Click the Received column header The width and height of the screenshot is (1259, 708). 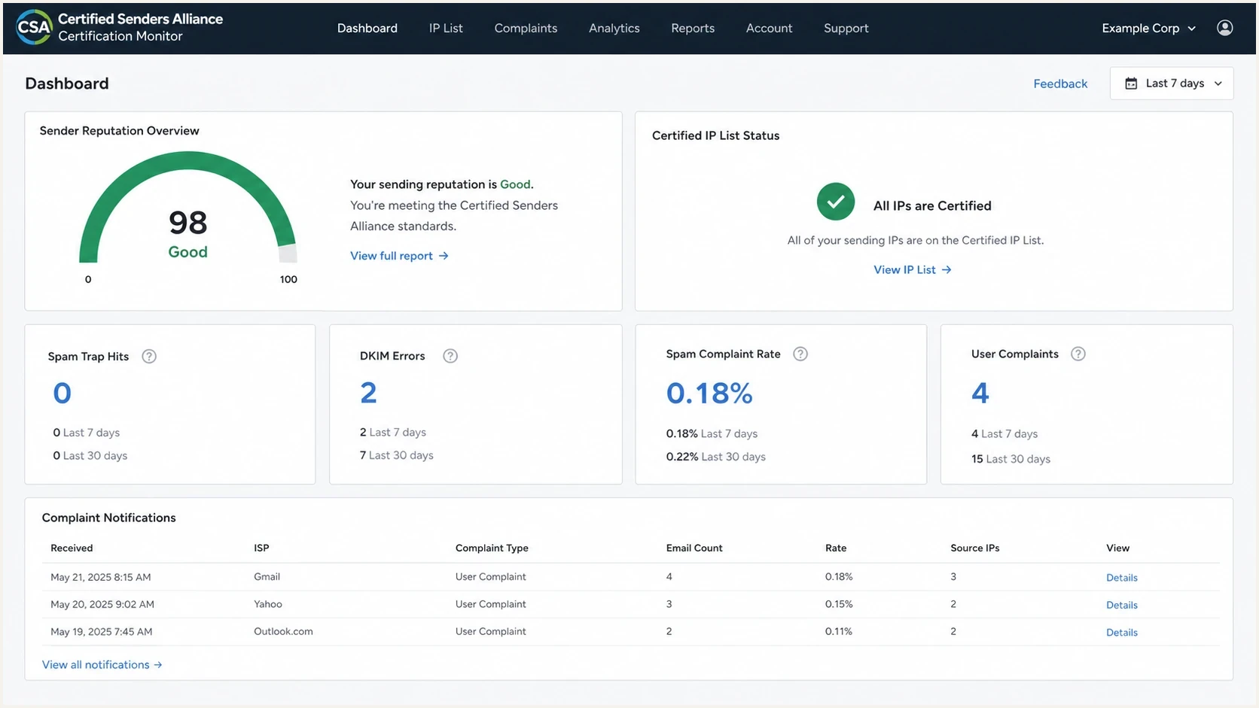pos(72,548)
